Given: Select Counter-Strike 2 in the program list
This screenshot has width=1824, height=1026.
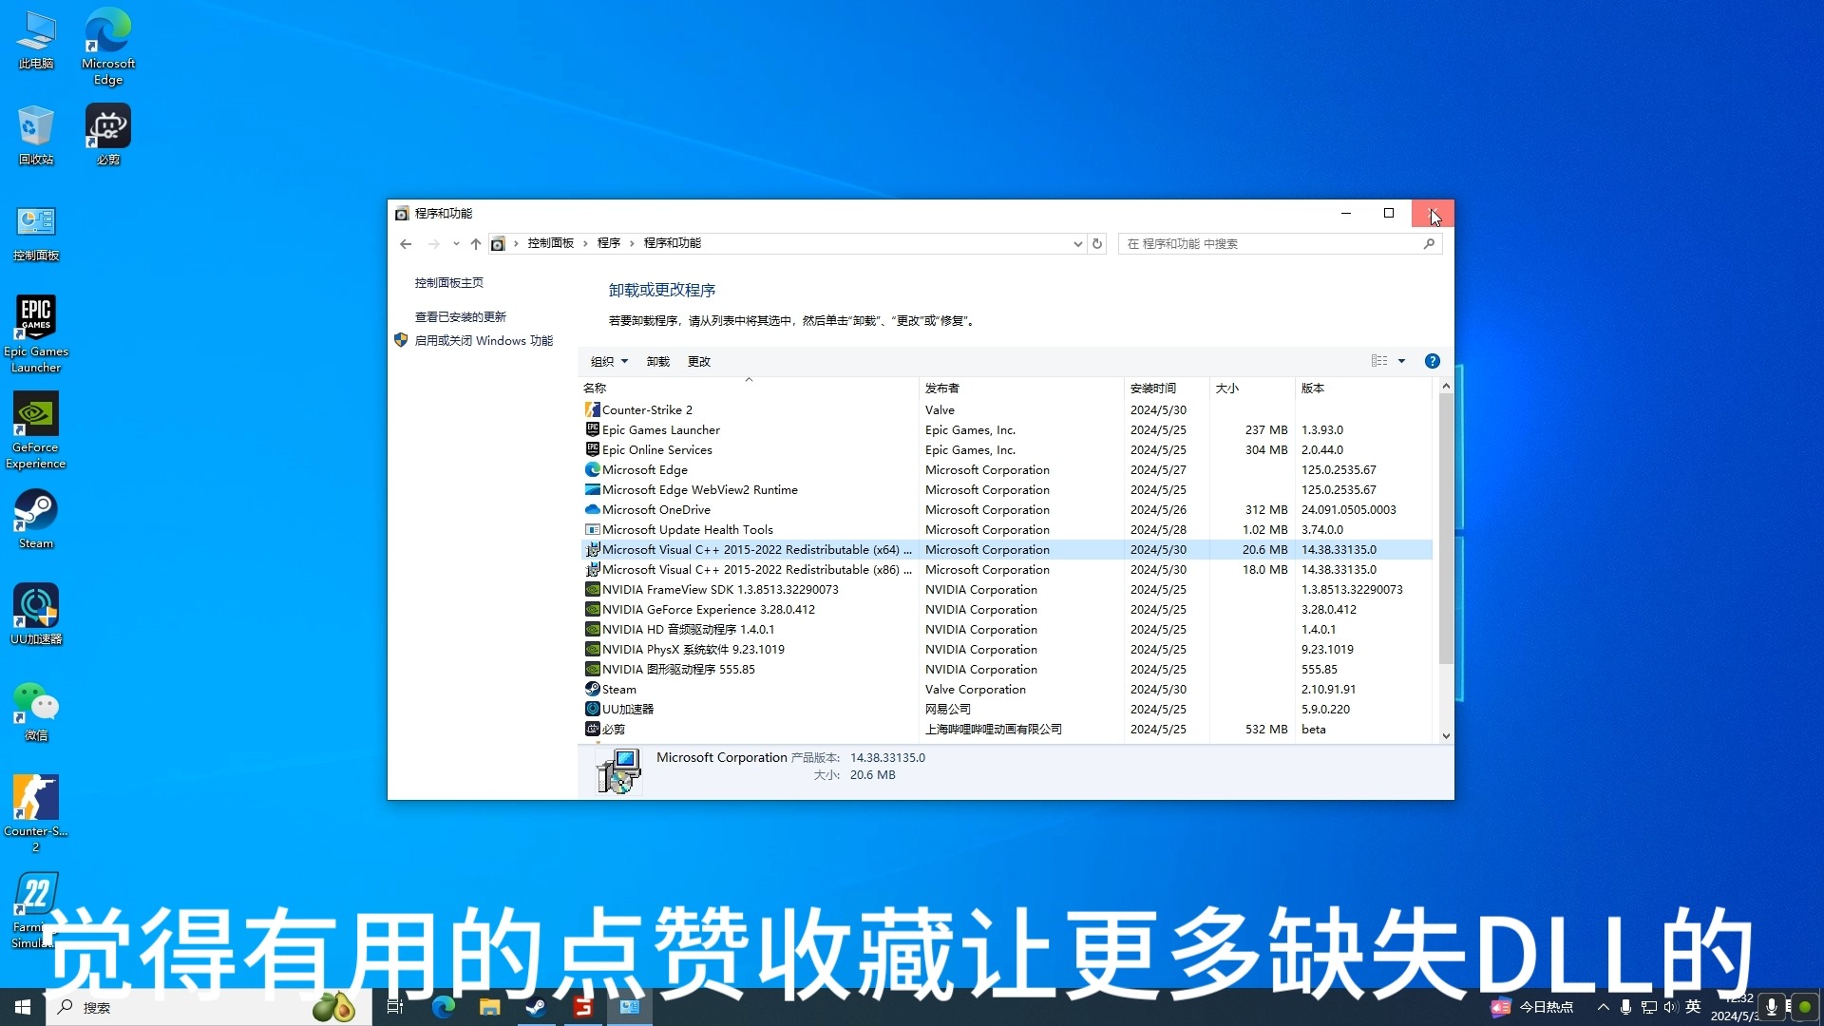Looking at the screenshot, I should (x=647, y=409).
